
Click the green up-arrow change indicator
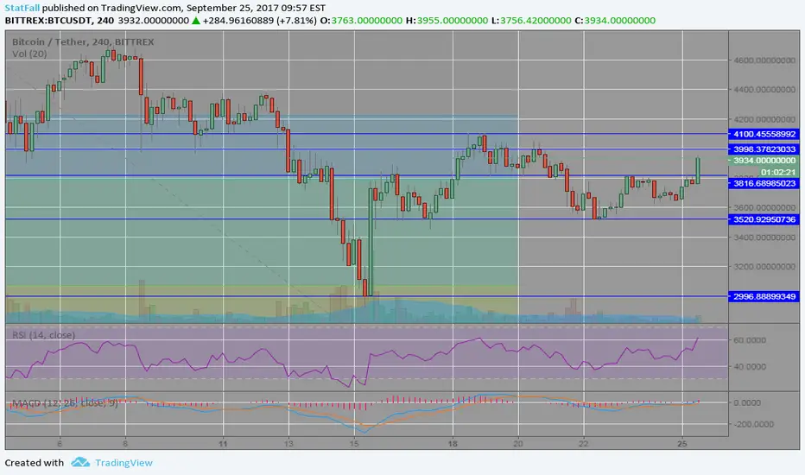point(195,21)
